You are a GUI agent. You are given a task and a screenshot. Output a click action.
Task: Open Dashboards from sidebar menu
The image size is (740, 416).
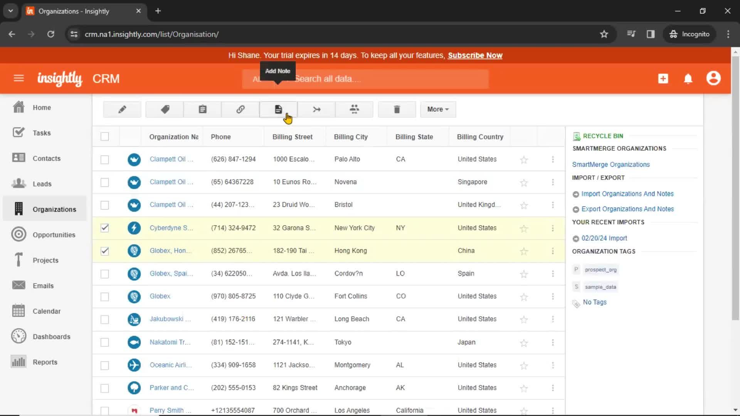tap(51, 336)
